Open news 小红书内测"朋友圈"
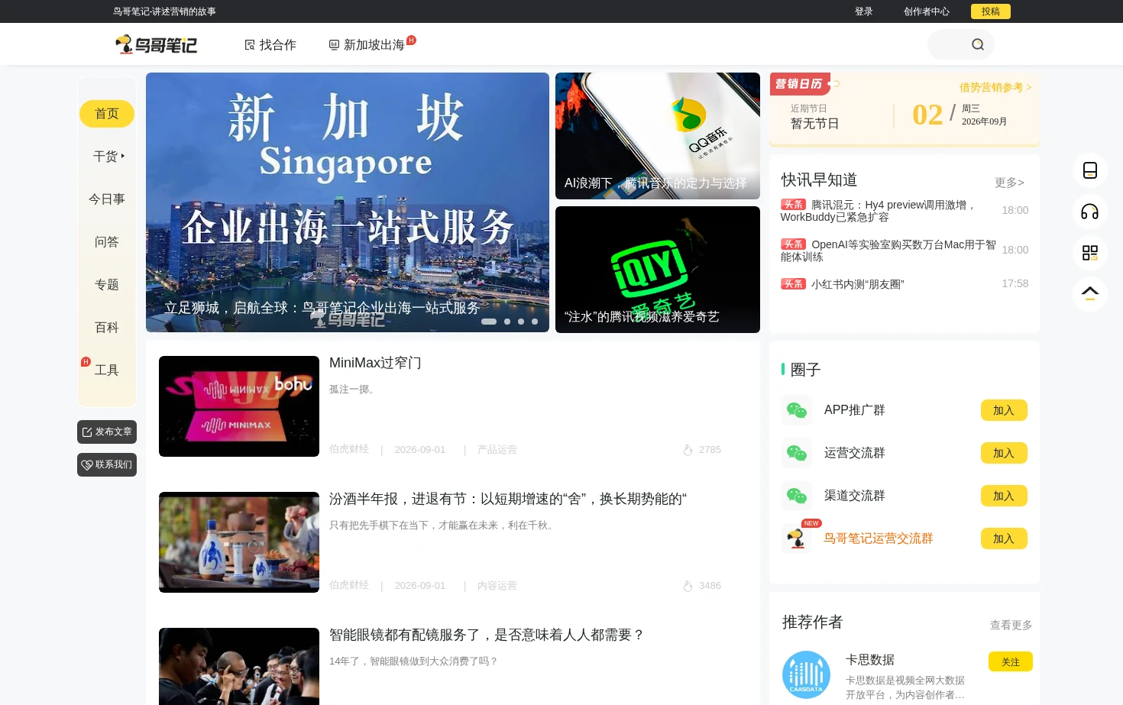The height and width of the screenshot is (705, 1123). point(858,284)
